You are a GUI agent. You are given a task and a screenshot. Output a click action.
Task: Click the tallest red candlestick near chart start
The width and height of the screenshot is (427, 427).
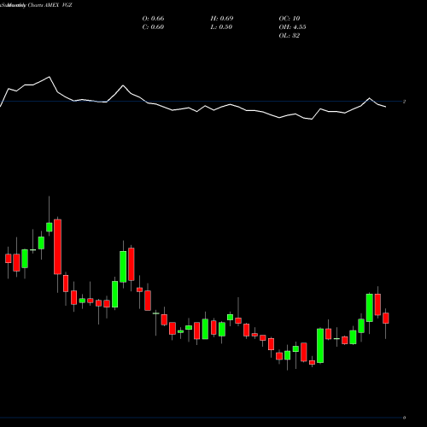tap(57, 247)
